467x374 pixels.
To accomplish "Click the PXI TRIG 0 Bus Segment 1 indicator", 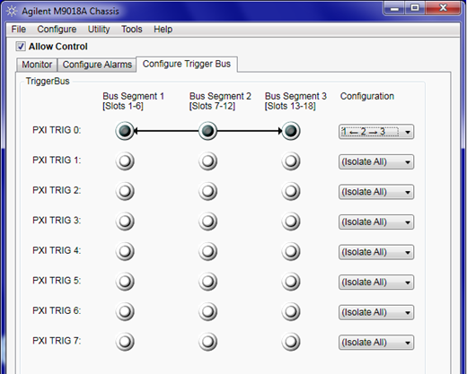I will pos(125,131).
